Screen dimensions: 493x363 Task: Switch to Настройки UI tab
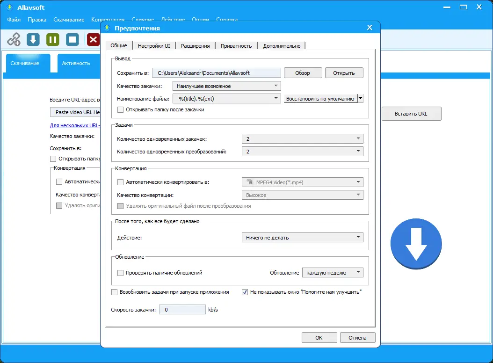tap(154, 46)
